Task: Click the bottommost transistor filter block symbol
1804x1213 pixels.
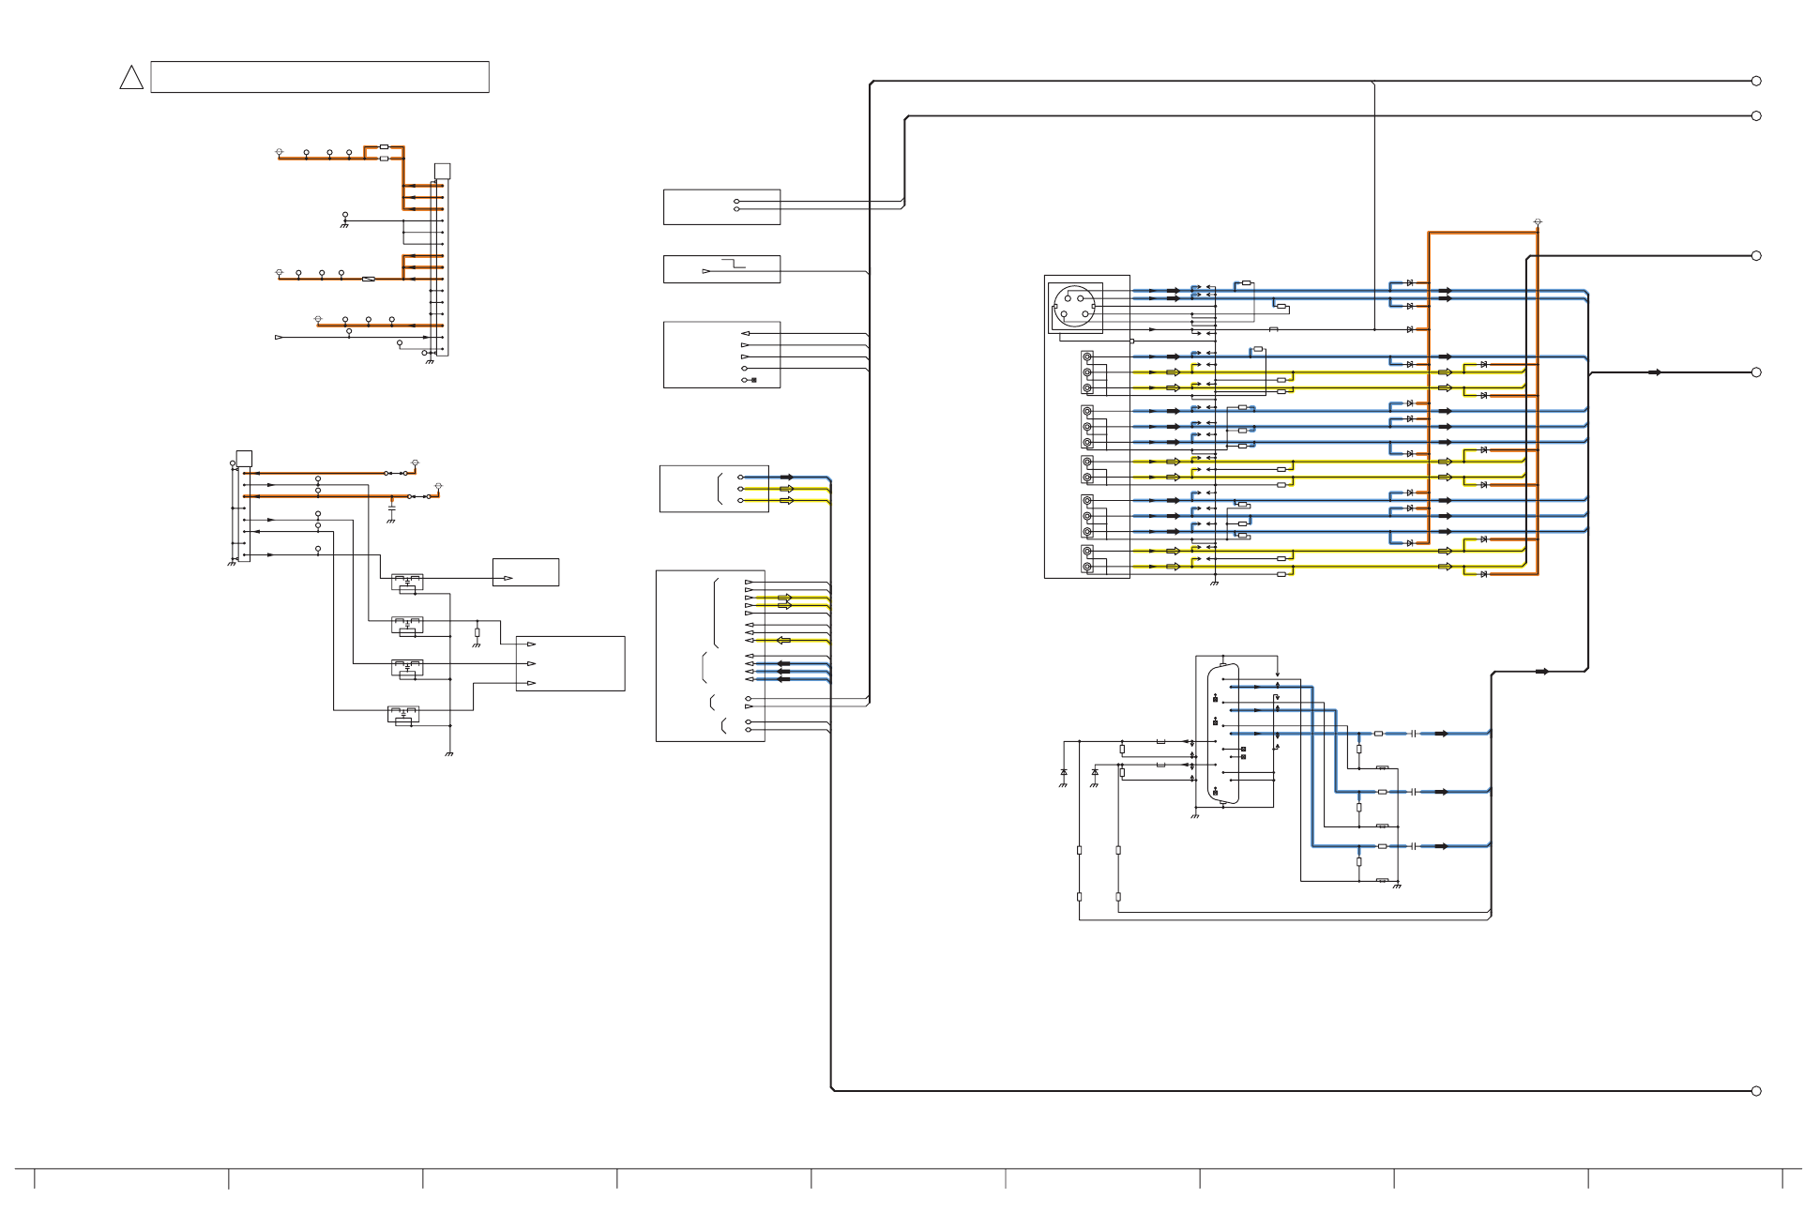Action: [403, 714]
